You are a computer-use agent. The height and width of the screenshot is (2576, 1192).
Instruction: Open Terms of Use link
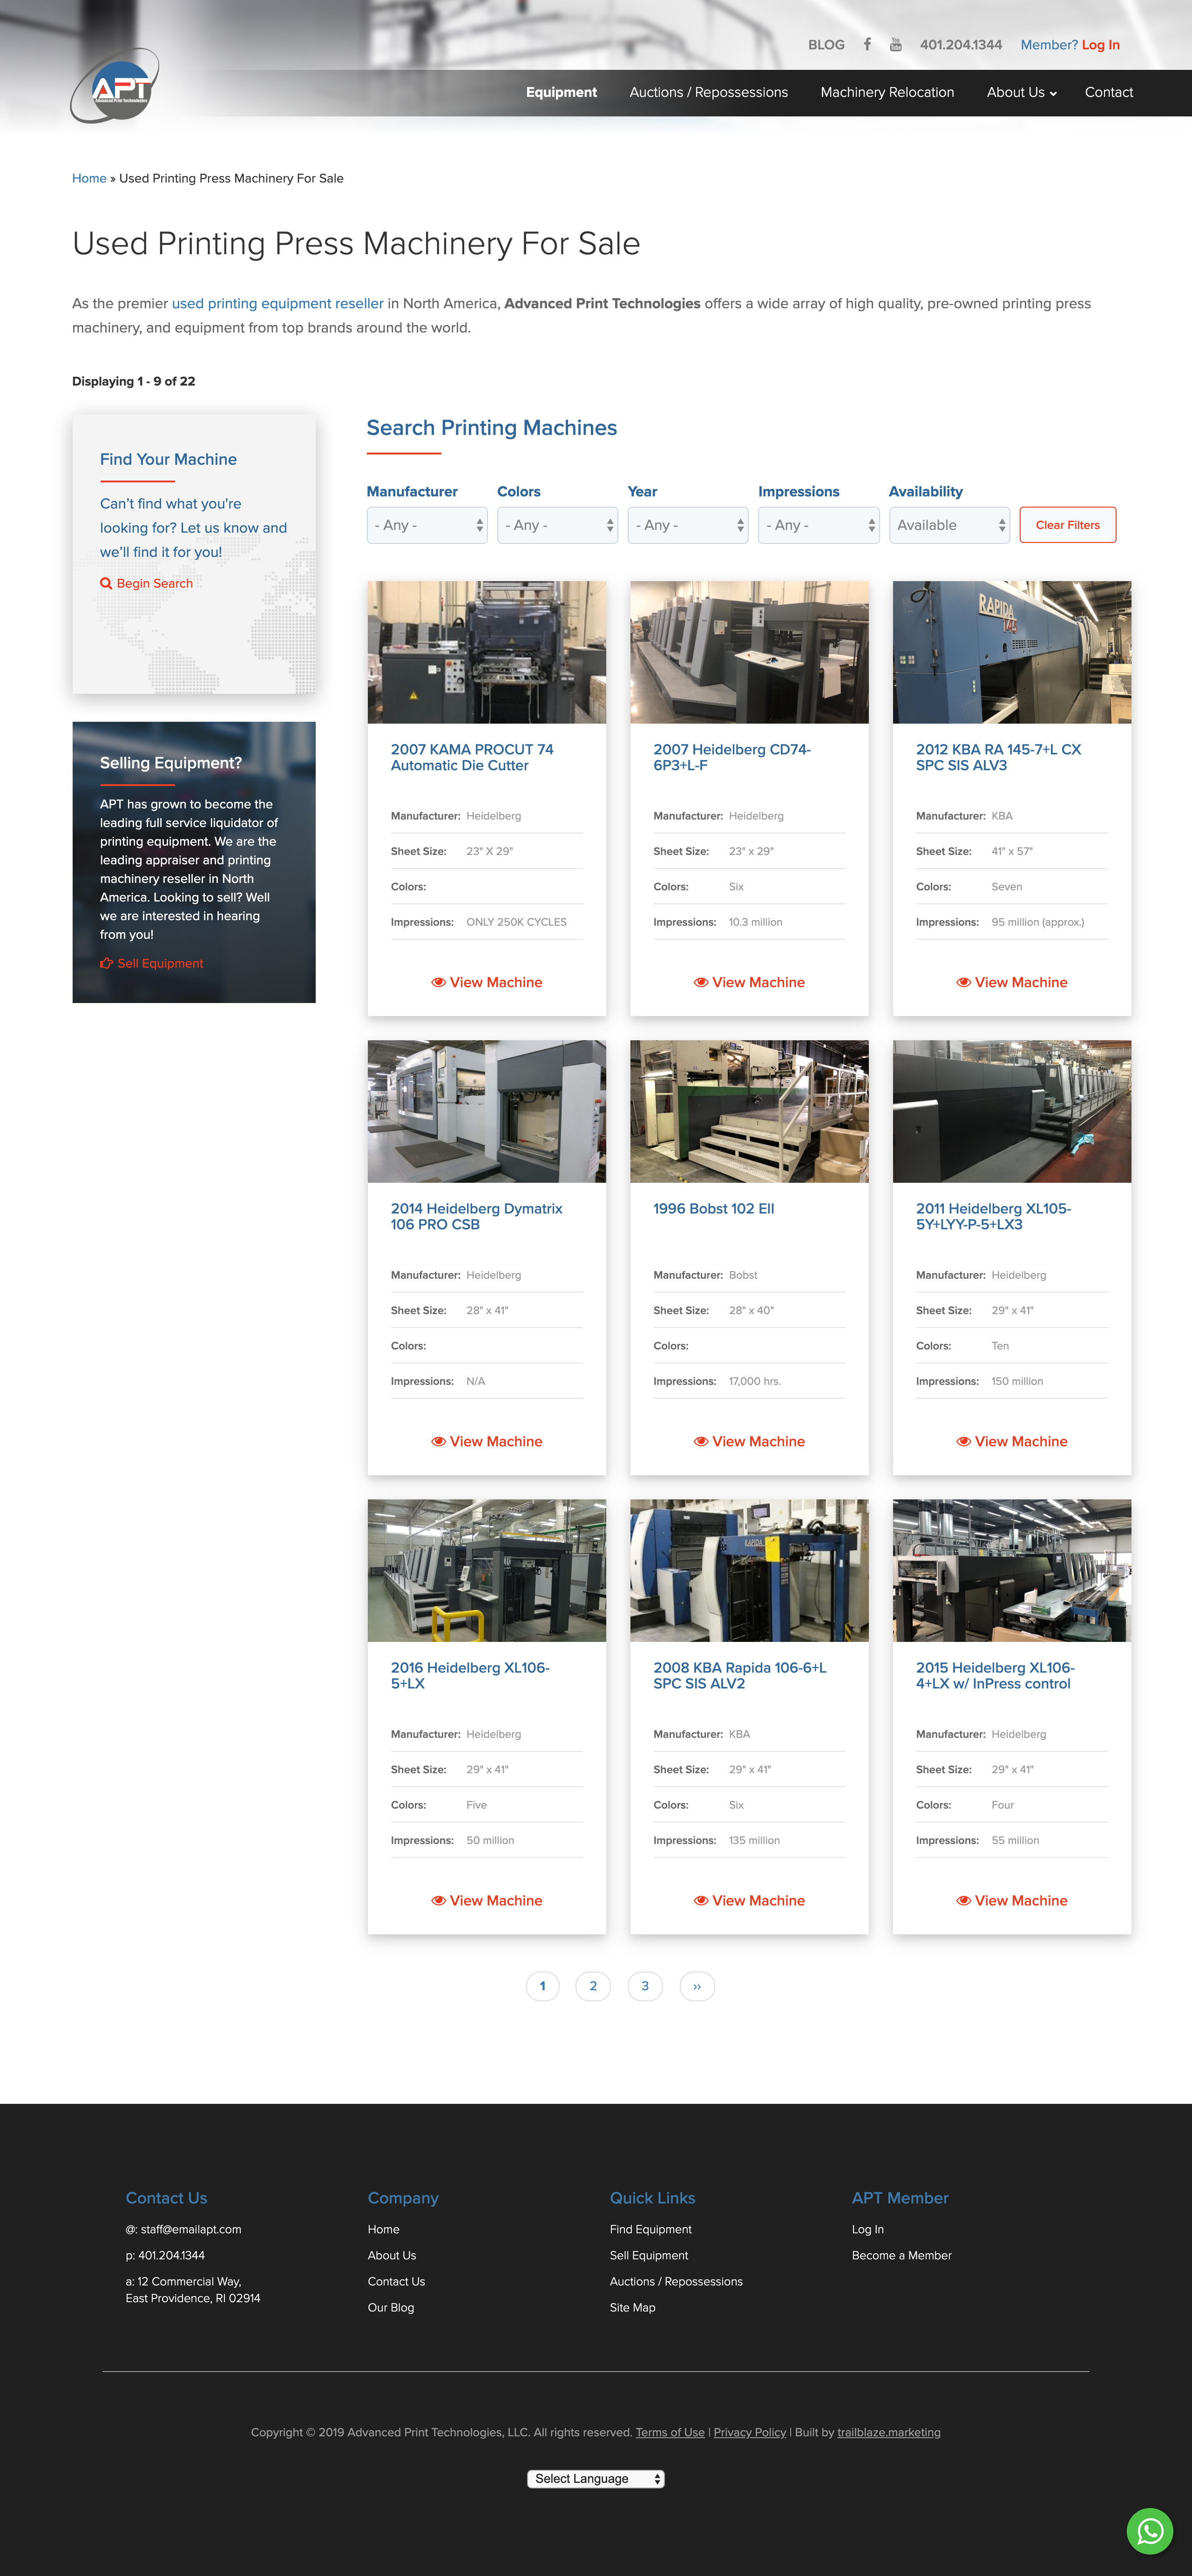670,2432
